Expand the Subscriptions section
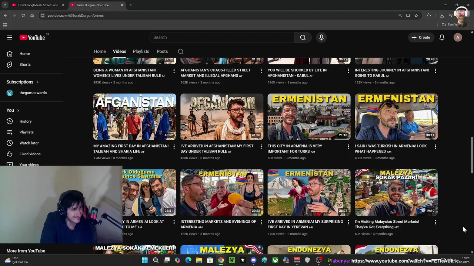Viewport: 474px width, 266px height. pos(23,82)
